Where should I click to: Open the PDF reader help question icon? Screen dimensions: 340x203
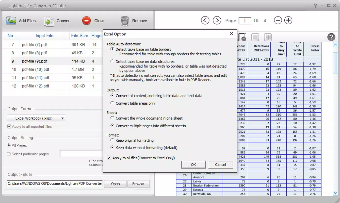pyautogui.click(x=331, y=37)
